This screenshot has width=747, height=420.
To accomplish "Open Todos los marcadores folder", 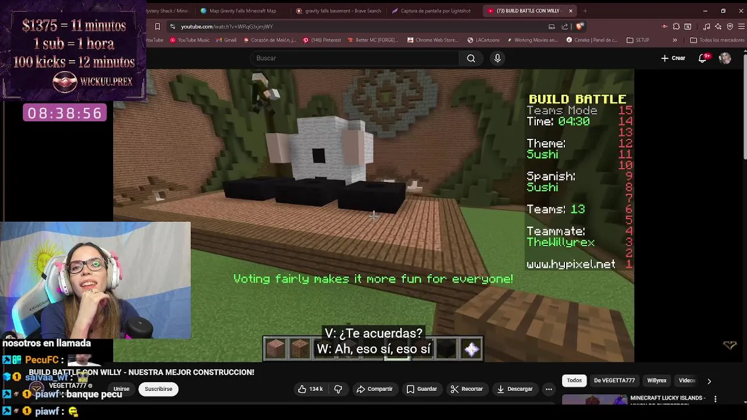I will coord(717,40).
